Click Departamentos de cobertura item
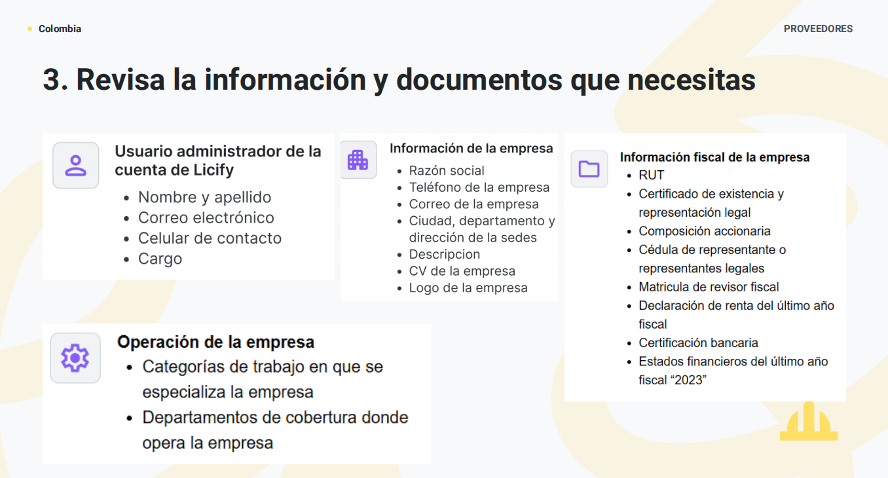Viewport: 888px width, 478px height. click(x=275, y=430)
